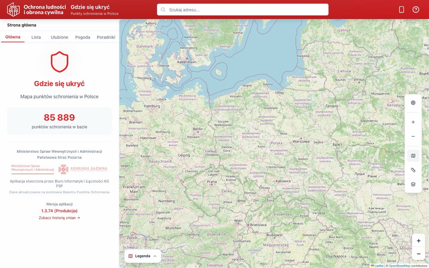Zoom out using the thin minus in the tool panel
The width and height of the screenshot is (429, 268).
[413, 136]
